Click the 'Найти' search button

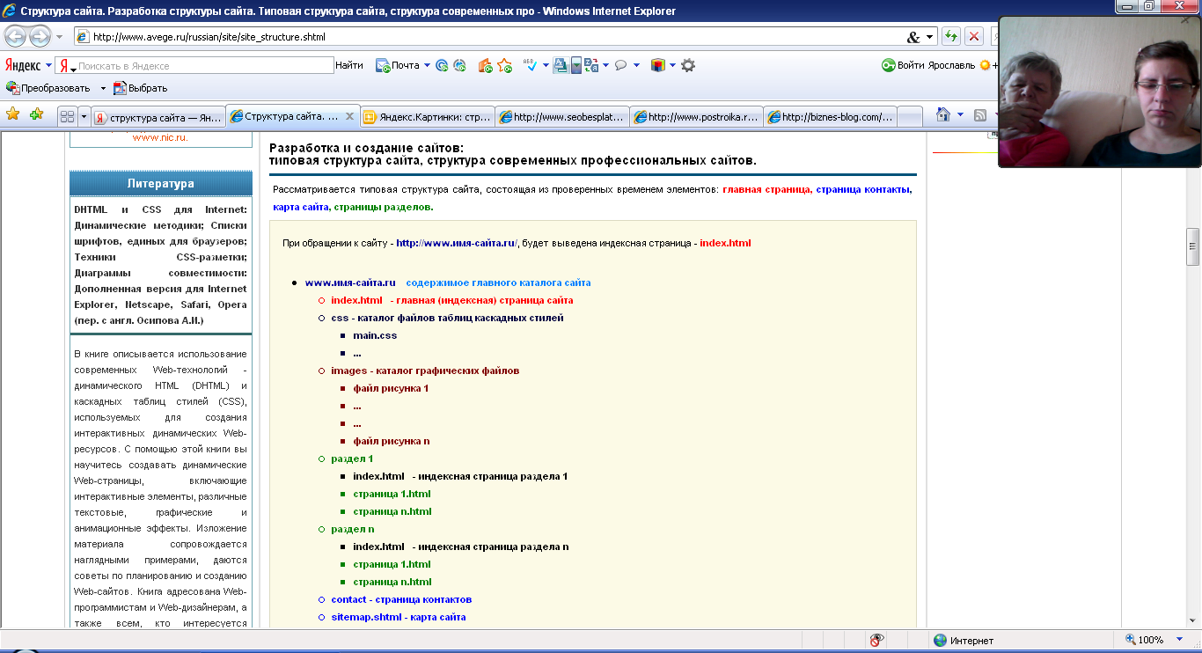tap(349, 65)
